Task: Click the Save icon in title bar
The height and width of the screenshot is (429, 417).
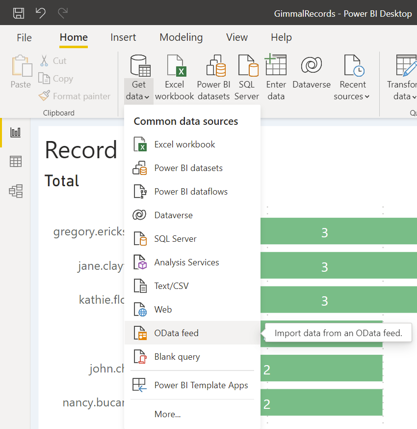Action: click(x=19, y=13)
